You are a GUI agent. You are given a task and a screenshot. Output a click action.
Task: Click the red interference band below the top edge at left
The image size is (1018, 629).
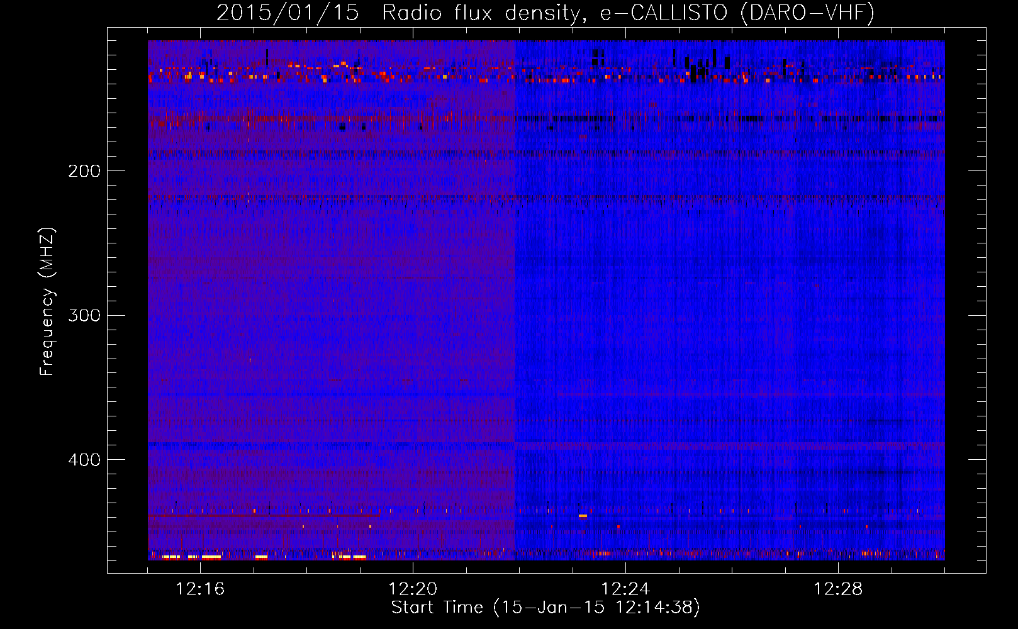[x=252, y=118]
